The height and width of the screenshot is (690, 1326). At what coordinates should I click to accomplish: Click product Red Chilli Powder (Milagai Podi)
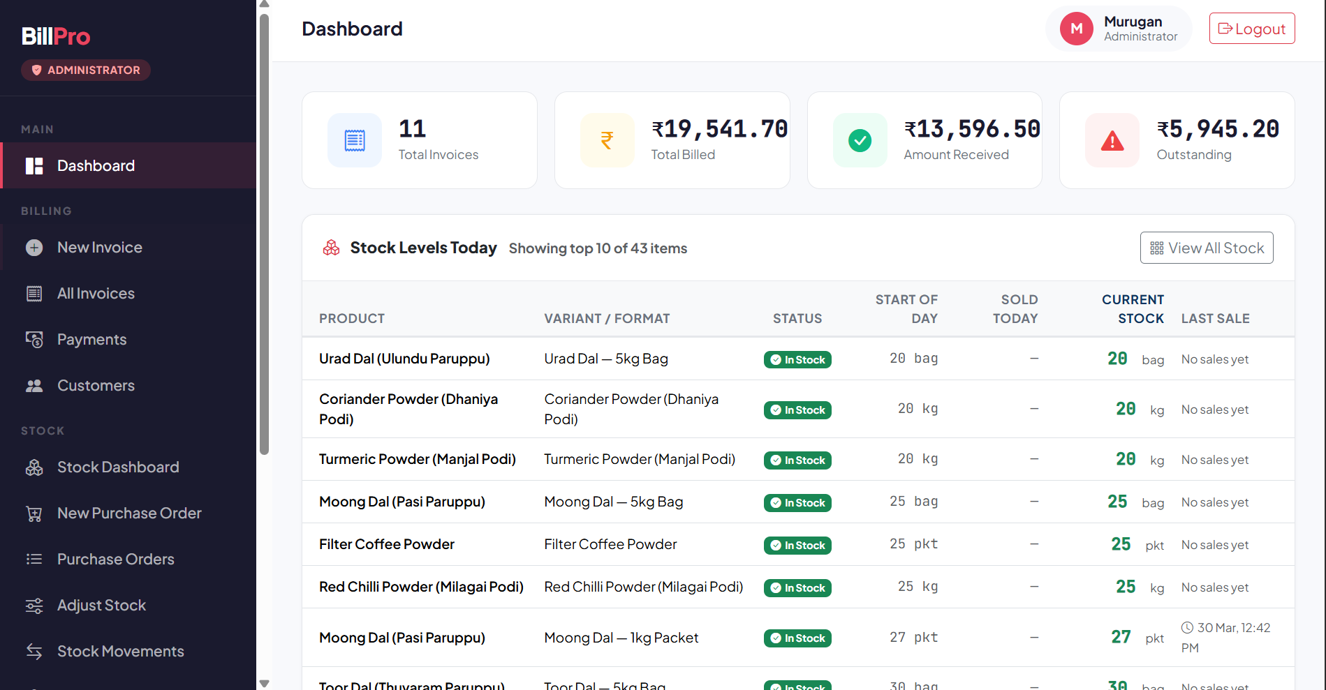[421, 587]
